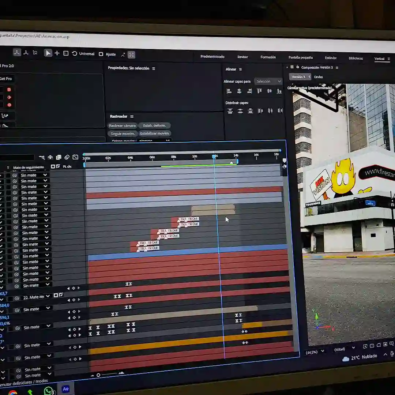The image size is (395, 395).
Task: Open the Graph Editor
Action: coord(75,157)
